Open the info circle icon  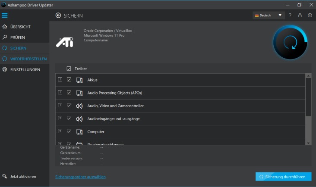pos(310,15)
